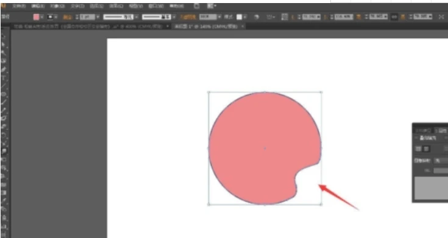Open the 文字 (Type) menu
Viewport: 448px width, 238px height.
click(77, 6)
